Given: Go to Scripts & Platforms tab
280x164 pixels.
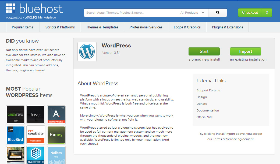Looking at the screenshot, I should click(x=60, y=27).
